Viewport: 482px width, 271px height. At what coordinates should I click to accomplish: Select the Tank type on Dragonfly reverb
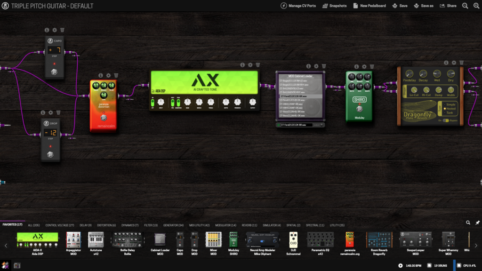pos(450,112)
